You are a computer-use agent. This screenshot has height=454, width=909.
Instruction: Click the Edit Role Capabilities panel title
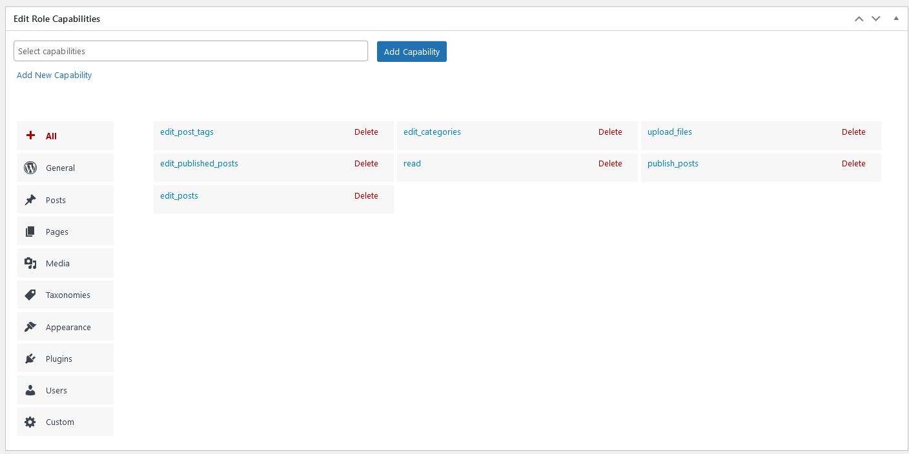(57, 19)
